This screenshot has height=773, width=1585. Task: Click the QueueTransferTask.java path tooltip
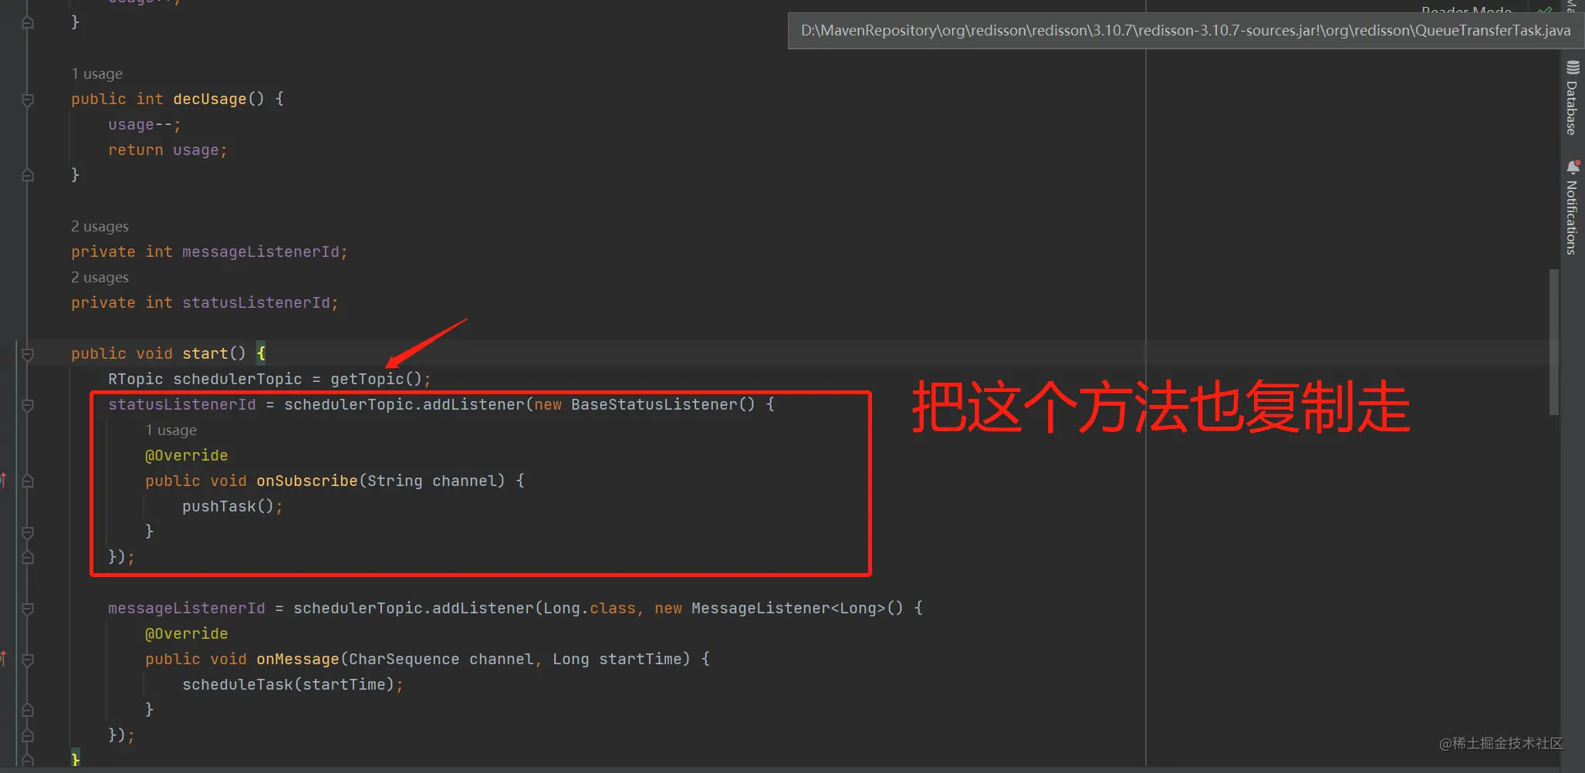(1185, 31)
